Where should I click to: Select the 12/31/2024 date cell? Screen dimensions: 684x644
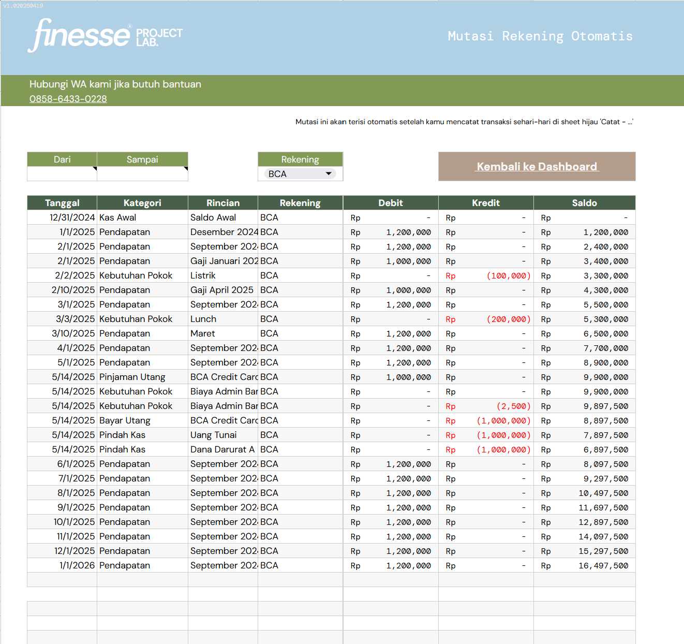62,217
